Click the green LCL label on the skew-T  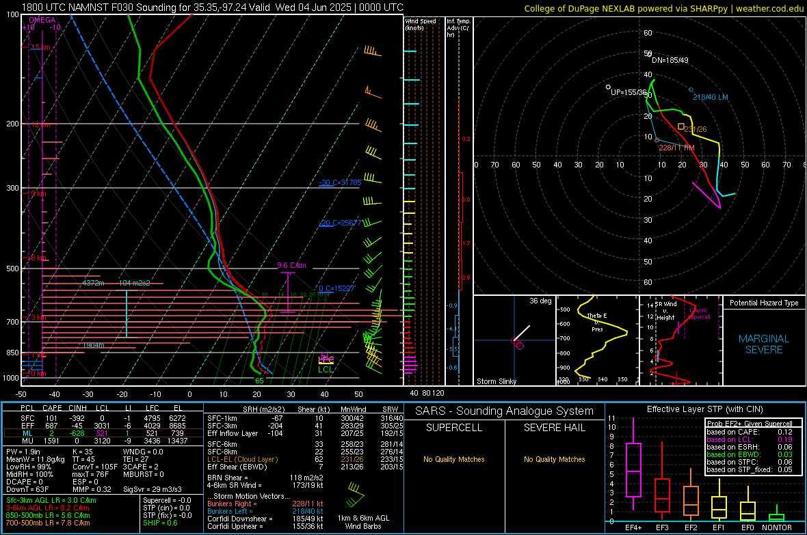point(326,370)
